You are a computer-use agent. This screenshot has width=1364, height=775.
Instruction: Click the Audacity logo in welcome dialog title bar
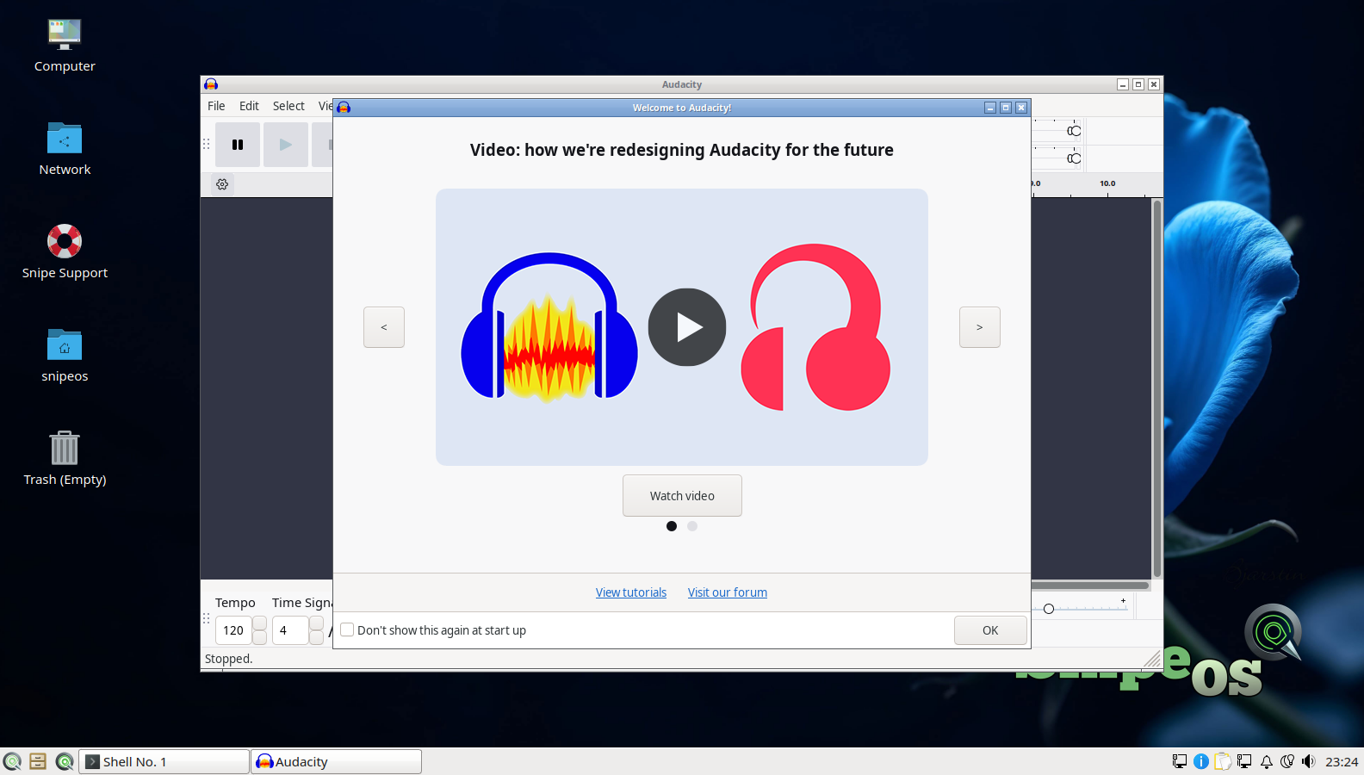coord(344,108)
